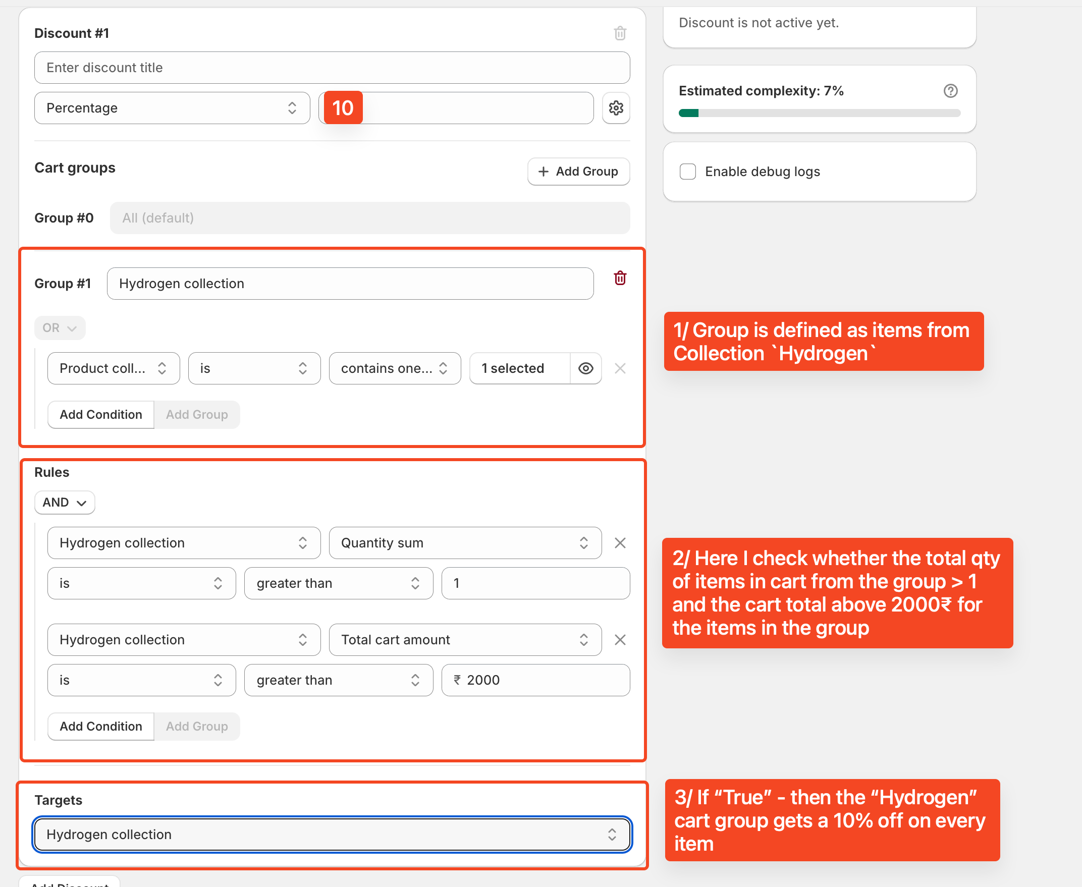Delete Discount #1 via grey trash icon
The image size is (1082, 887).
pyautogui.click(x=620, y=33)
